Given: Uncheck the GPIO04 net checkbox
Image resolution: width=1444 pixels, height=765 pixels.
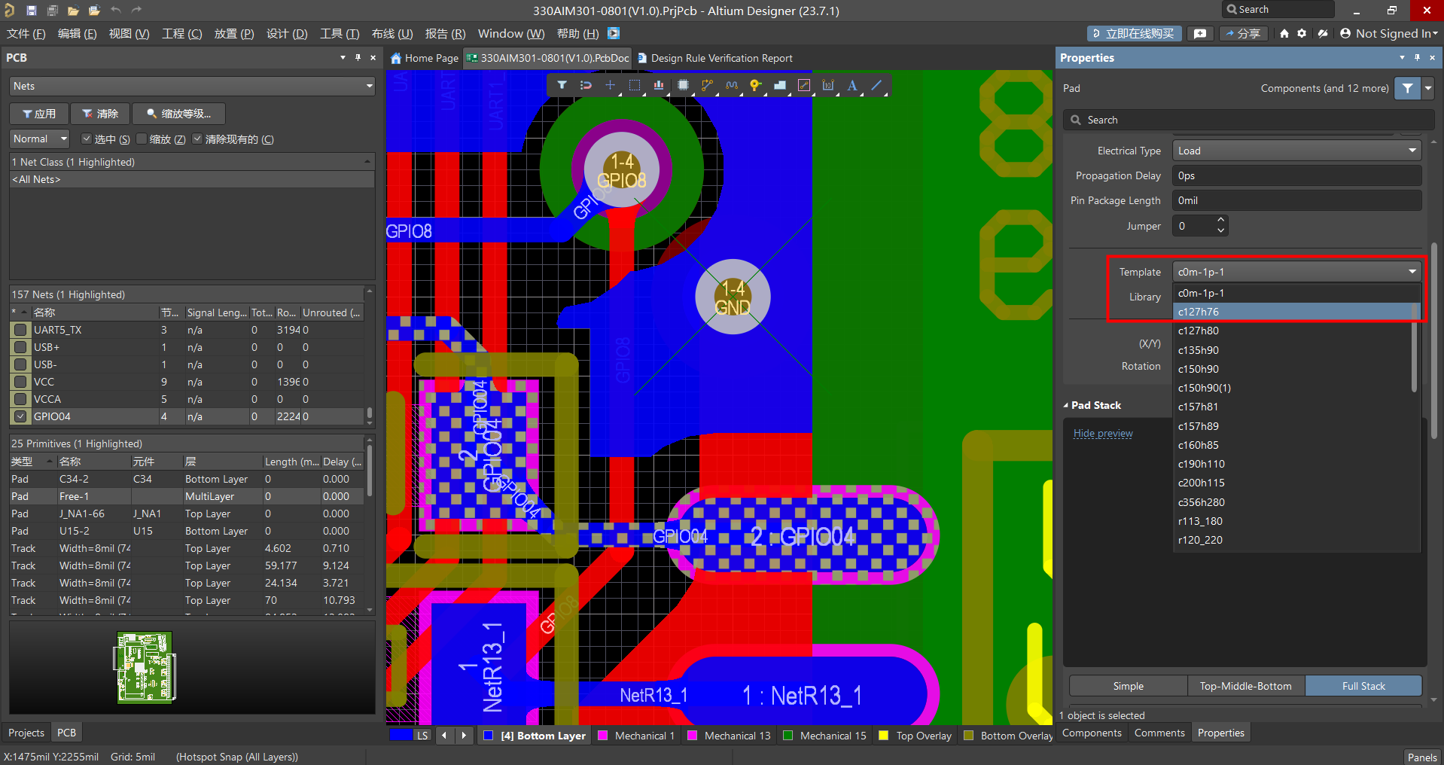Looking at the screenshot, I should (20, 416).
